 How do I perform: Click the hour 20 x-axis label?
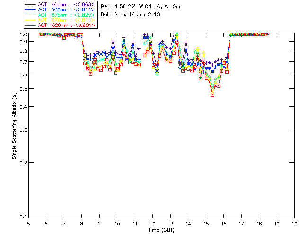(x=294, y=224)
